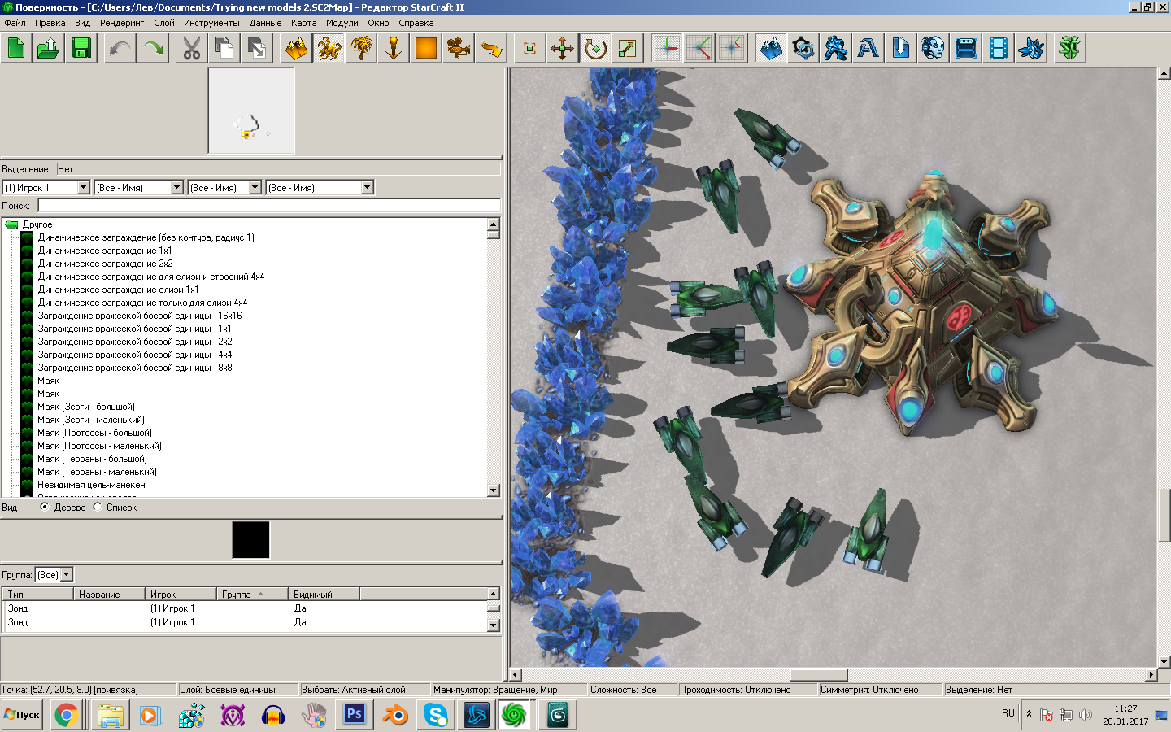Image resolution: width=1171 pixels, height=732 pixels.
Task: Cut selection with scissors icon
Action: (x=192, y=48)
